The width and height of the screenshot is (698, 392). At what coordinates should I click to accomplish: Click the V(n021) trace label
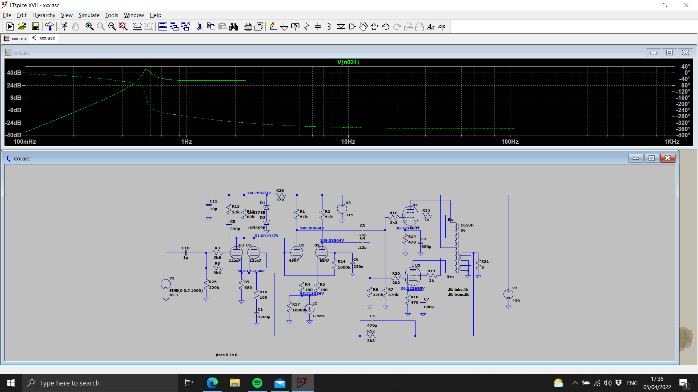tap(348, 62)
